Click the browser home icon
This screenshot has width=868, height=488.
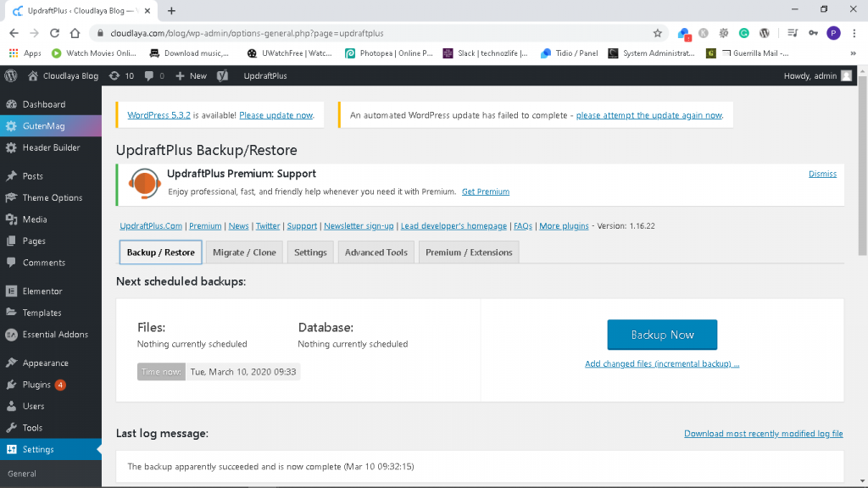(75, 33)
